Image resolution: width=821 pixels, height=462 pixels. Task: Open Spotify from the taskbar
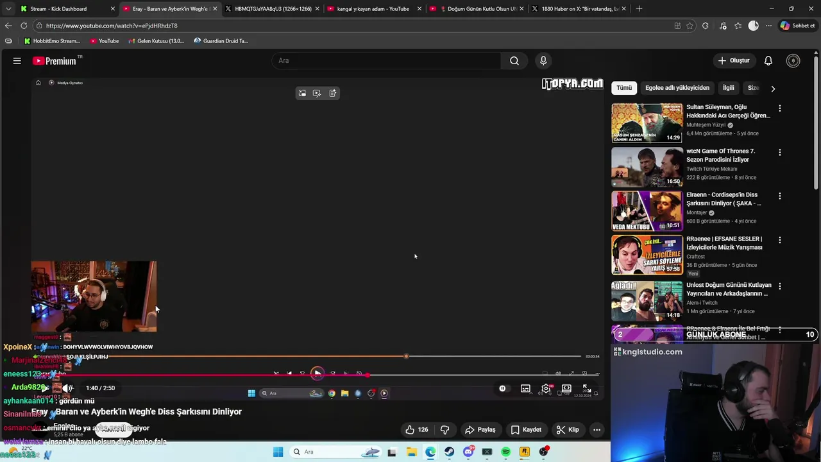505,452
